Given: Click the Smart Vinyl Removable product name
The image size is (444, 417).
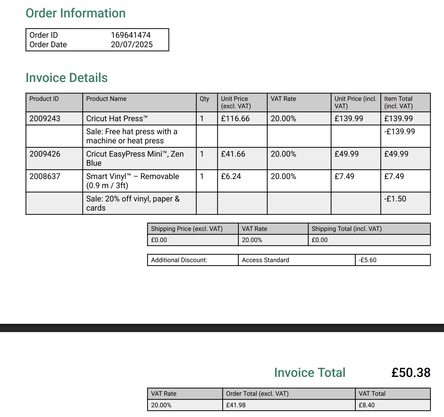Looking at the screenshot, I should click(133, 181).
